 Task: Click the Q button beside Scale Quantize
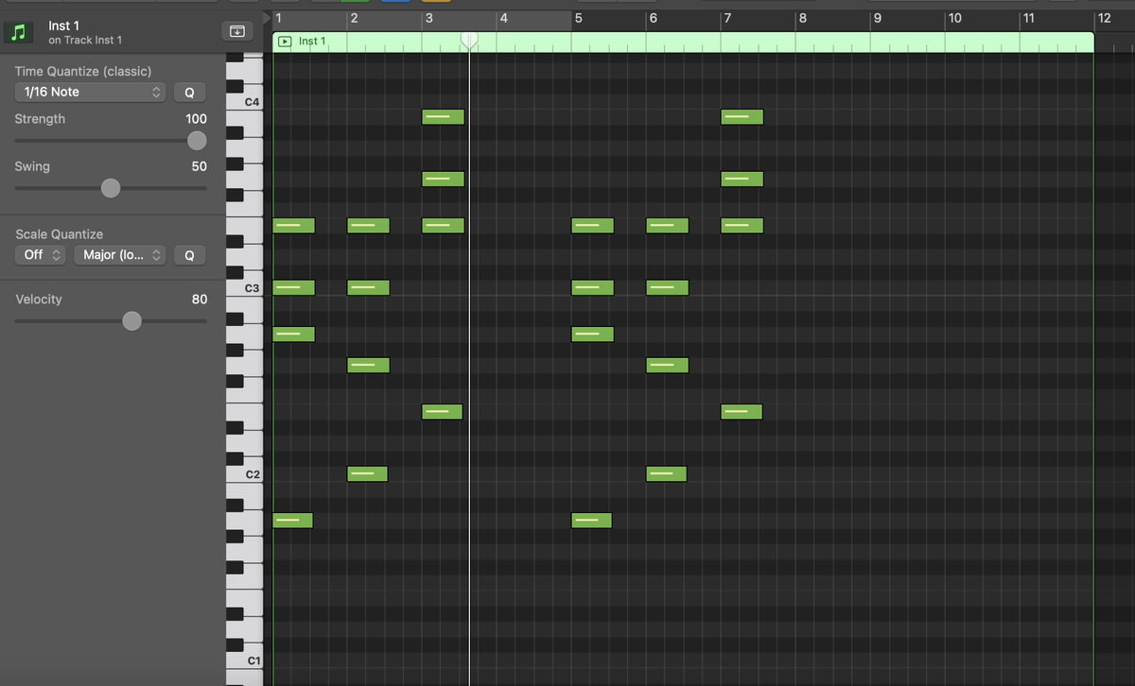pos(189,255)
